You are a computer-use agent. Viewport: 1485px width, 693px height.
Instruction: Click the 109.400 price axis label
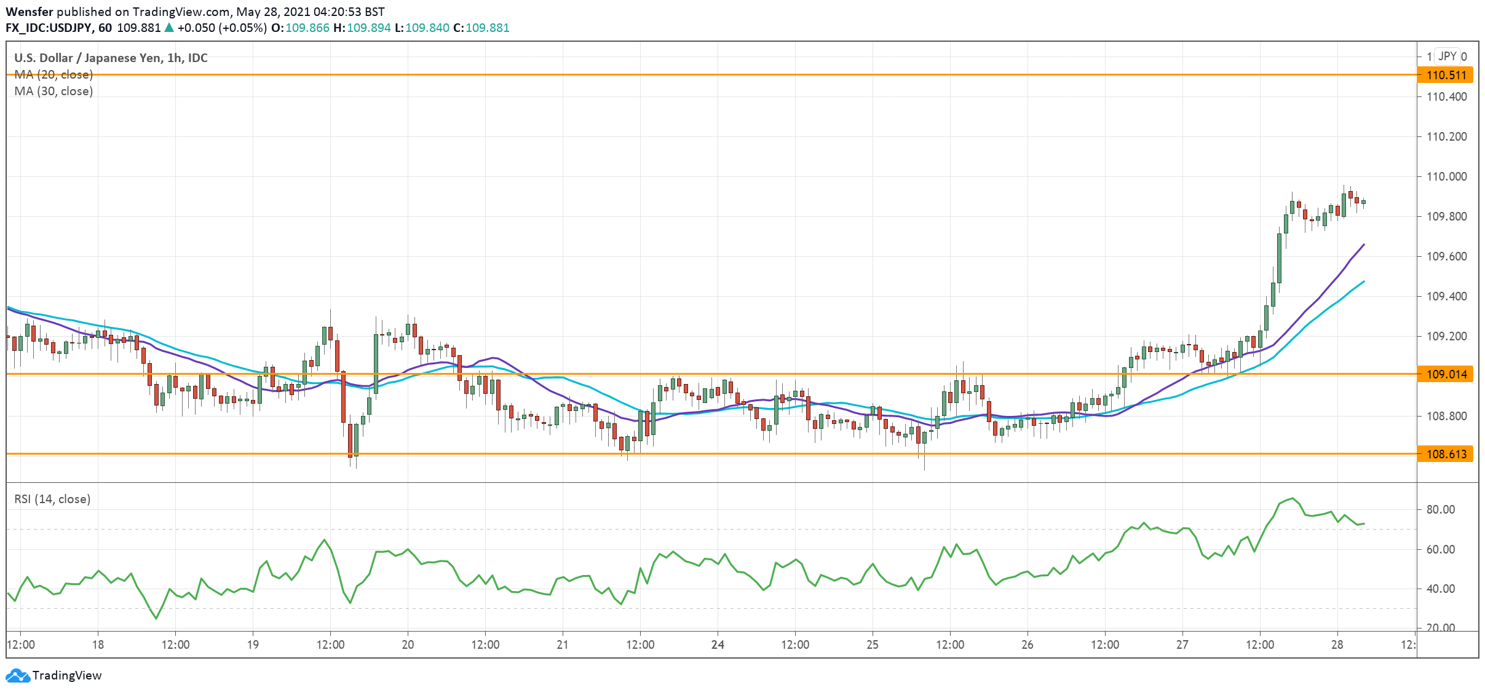pos(1446,296)
